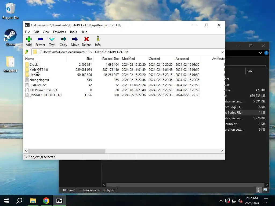
Task: Click the Extract toolbar icon
Action: click(x=40, y=39)
